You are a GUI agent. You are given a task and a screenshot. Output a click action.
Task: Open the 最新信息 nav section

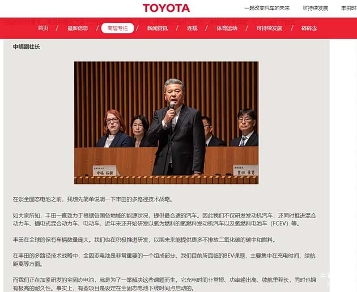point(78,28)
